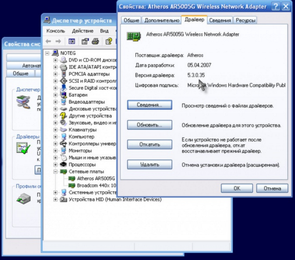The image size is (295, 260).
Task: Click the Удалить driver button
Action: (x=149, y=164)
